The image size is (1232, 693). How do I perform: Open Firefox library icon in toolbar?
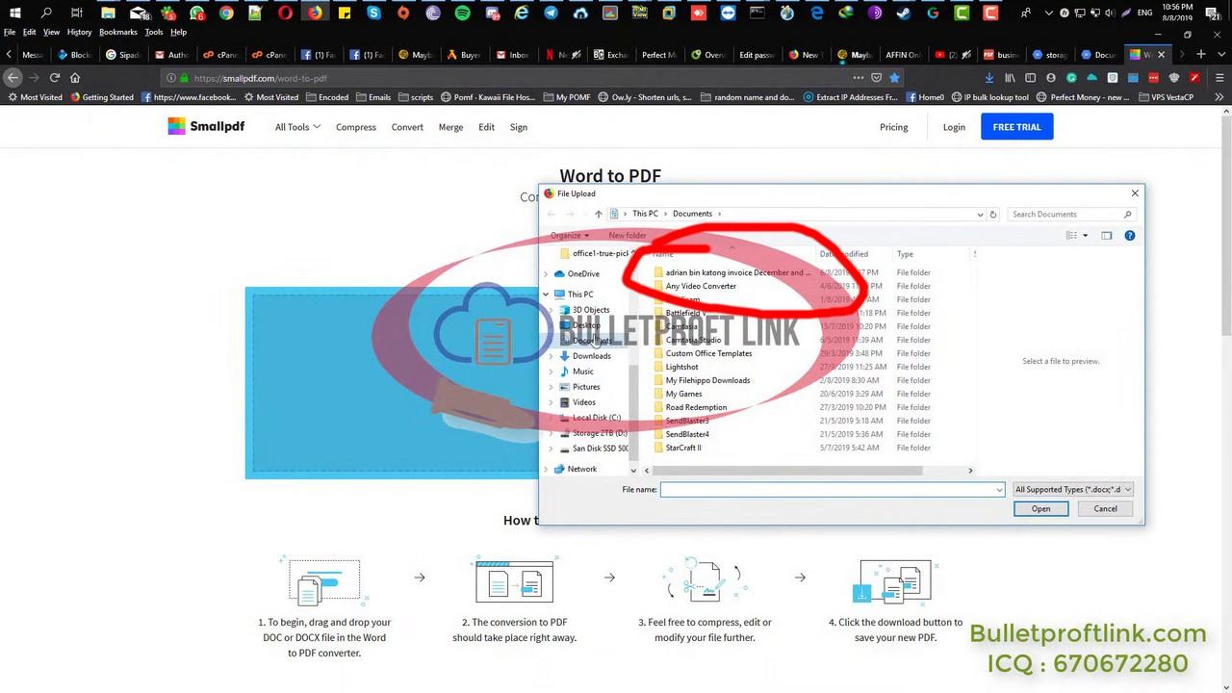pos(1010,78)
